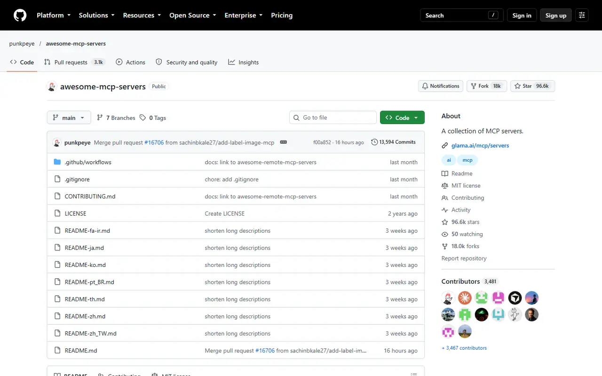The height and width of the screenshot is (376, 602).
Task: Click the punkpeye avatar in commit bar
Action: coord(57,142)
